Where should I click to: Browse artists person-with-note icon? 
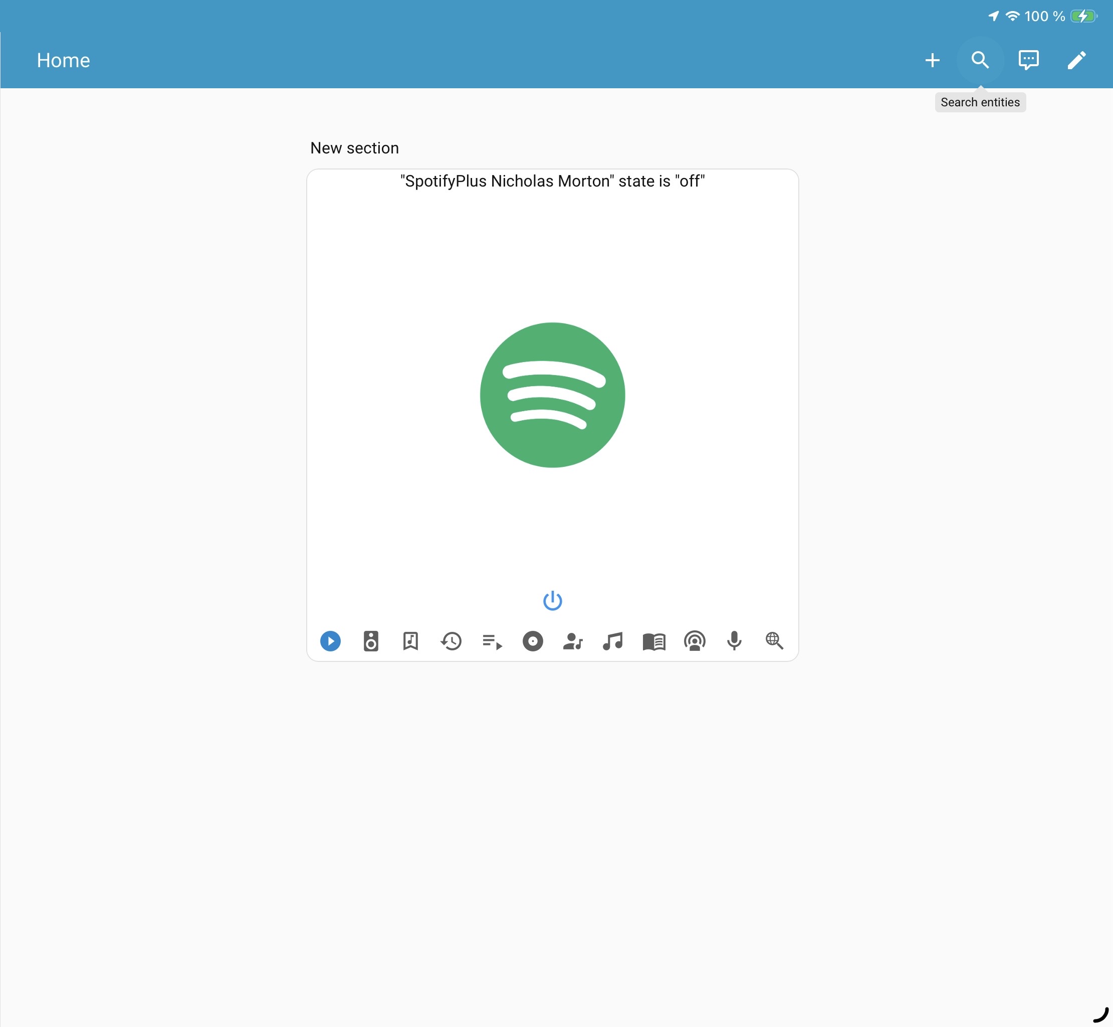(573, 641)
